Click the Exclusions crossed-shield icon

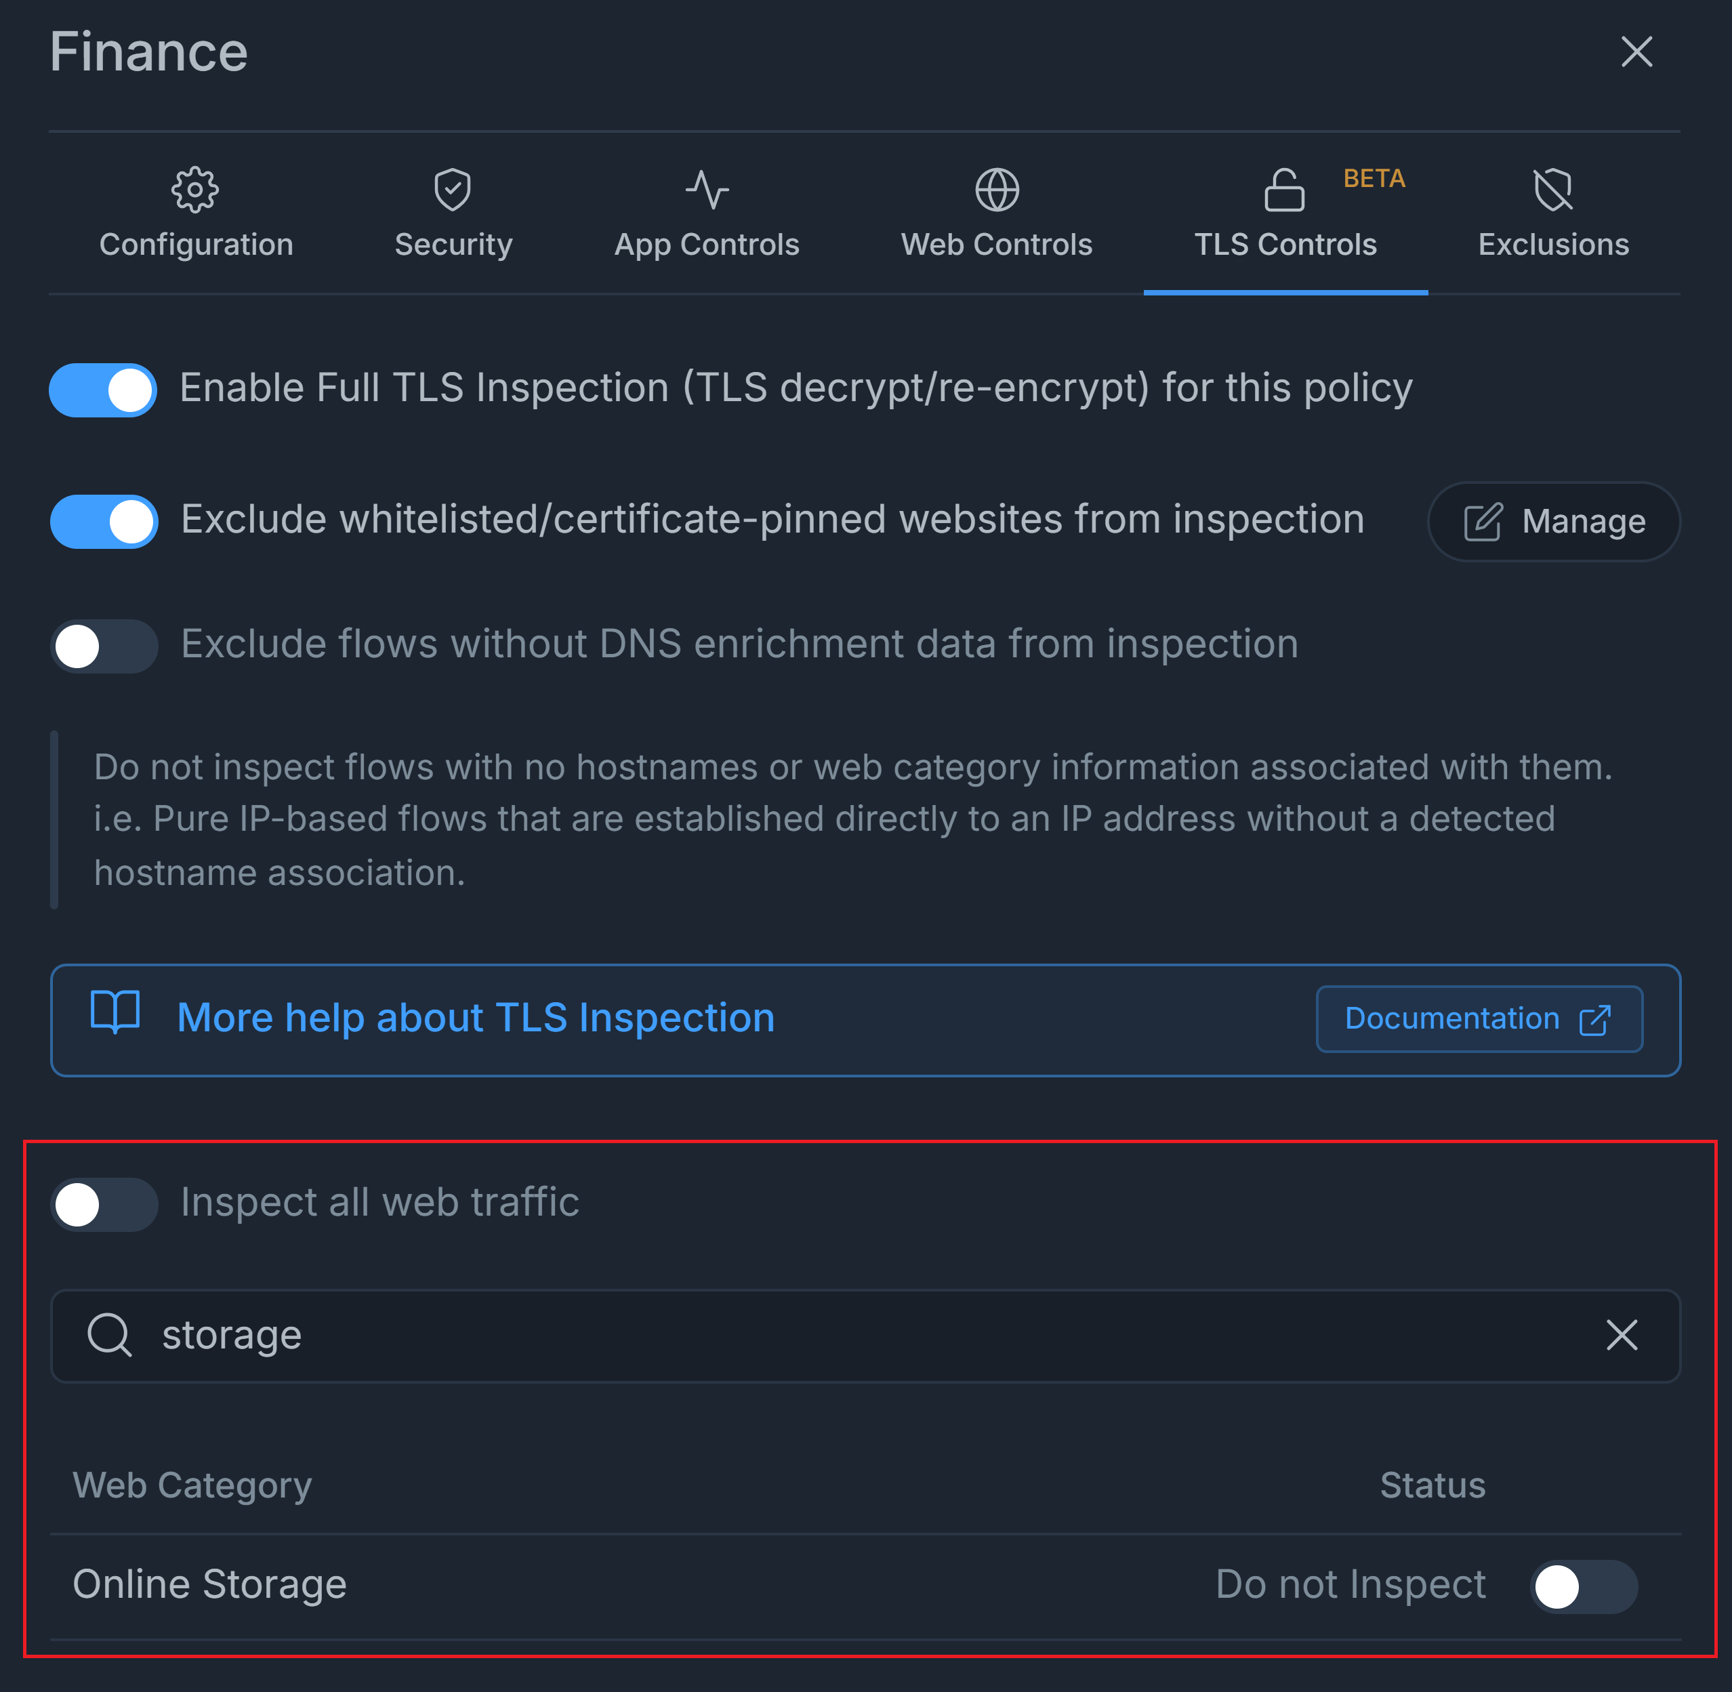[x=1552, y=189]
